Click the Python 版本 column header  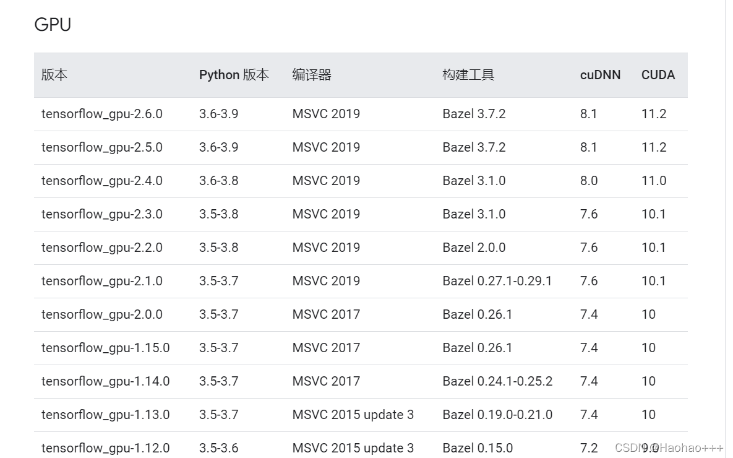[x=234, y=75]
